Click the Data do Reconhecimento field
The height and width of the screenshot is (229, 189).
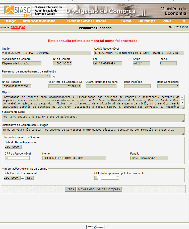[13, 147]
